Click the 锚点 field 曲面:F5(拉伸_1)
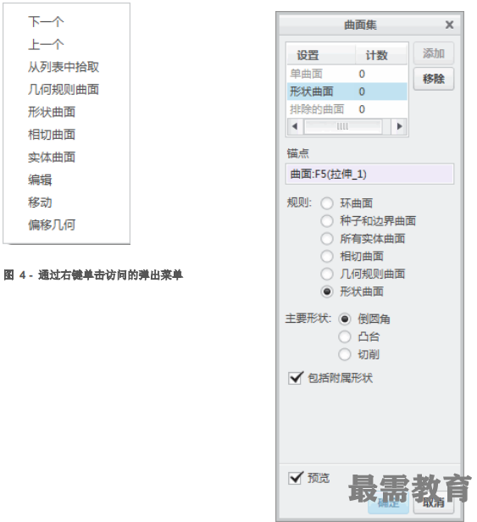This screenshot has height=522, width=477. tap(369, 174)
